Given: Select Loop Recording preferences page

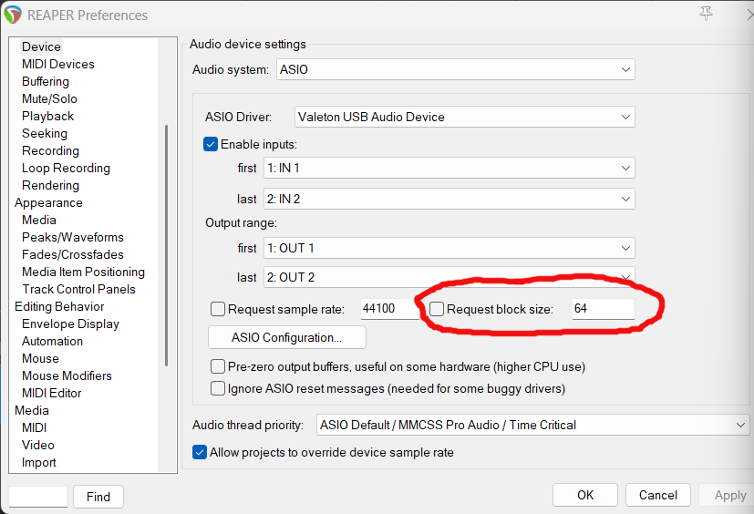Looking at the screenshot, I should 66,168.
